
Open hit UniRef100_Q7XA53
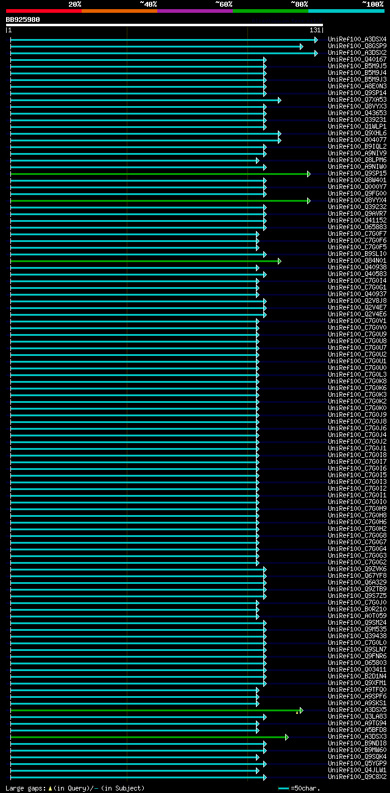(357, 100)
